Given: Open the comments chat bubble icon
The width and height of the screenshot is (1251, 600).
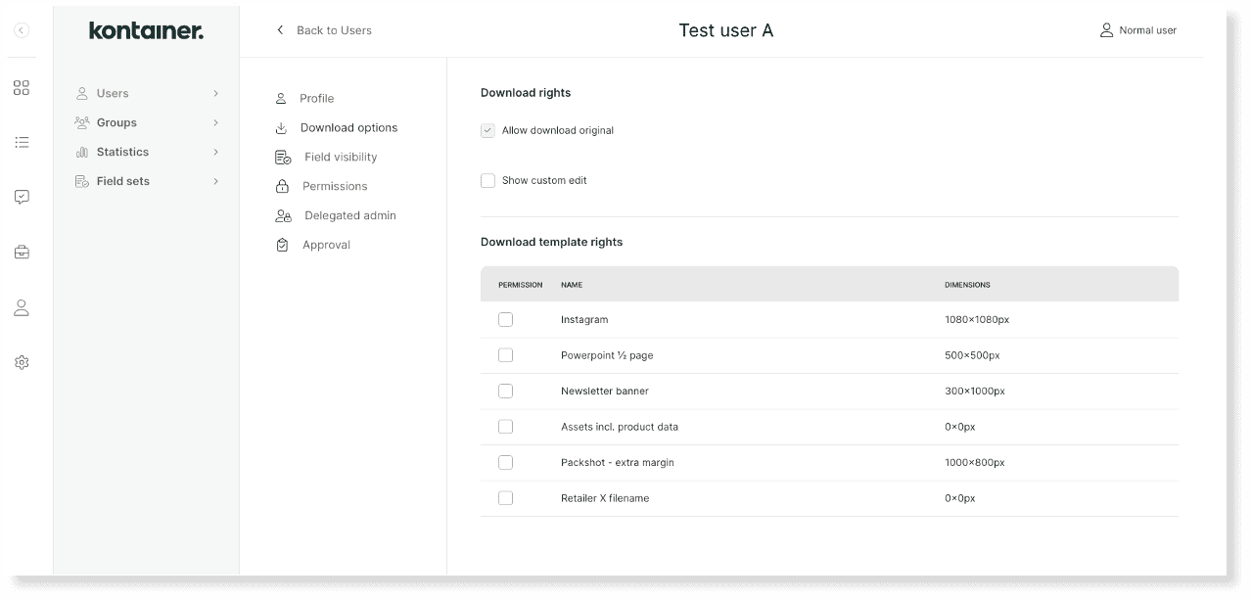Looking at the screenshot, I should [x=22, y=197].
